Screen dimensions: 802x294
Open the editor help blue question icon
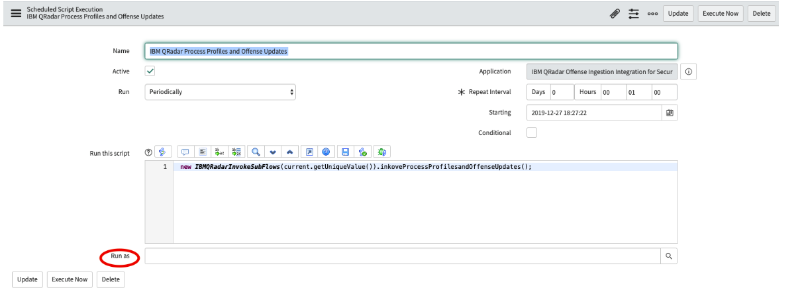tap(326, 152)
